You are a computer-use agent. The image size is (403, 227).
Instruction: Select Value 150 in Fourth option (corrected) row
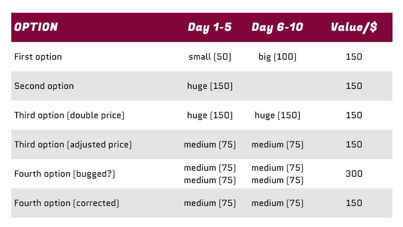point(354,203)
